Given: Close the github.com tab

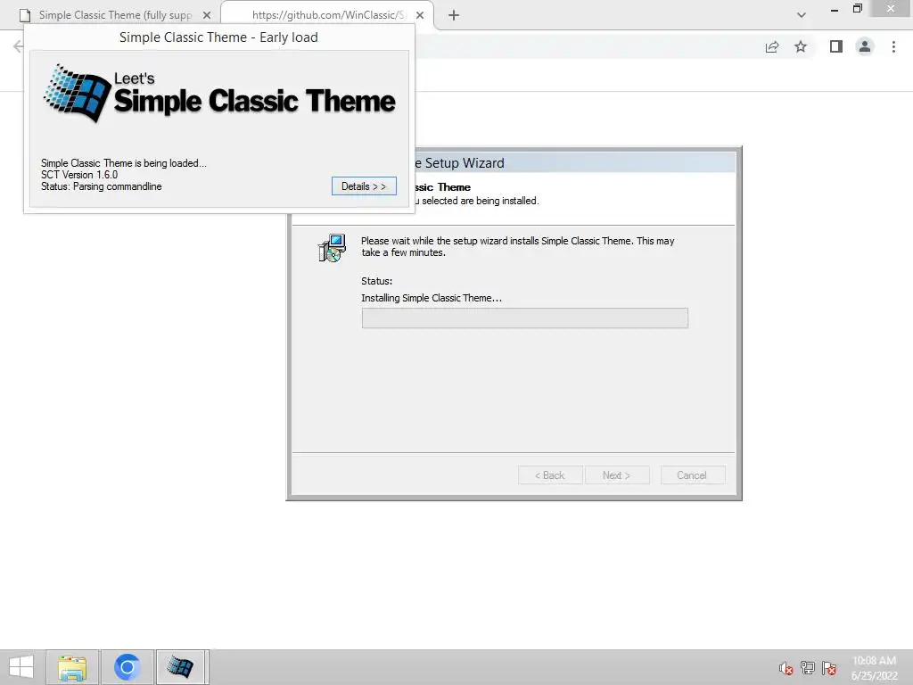Looking at the screenshot, I should pos(420,15).
